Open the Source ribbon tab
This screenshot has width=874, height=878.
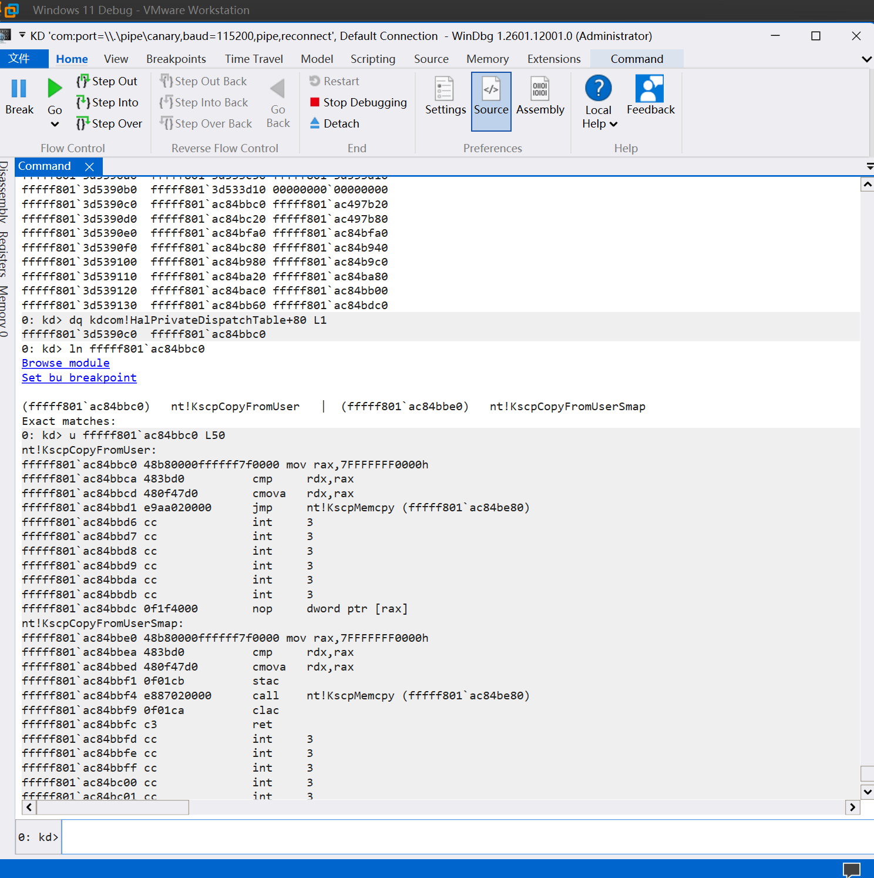[431, 59]
